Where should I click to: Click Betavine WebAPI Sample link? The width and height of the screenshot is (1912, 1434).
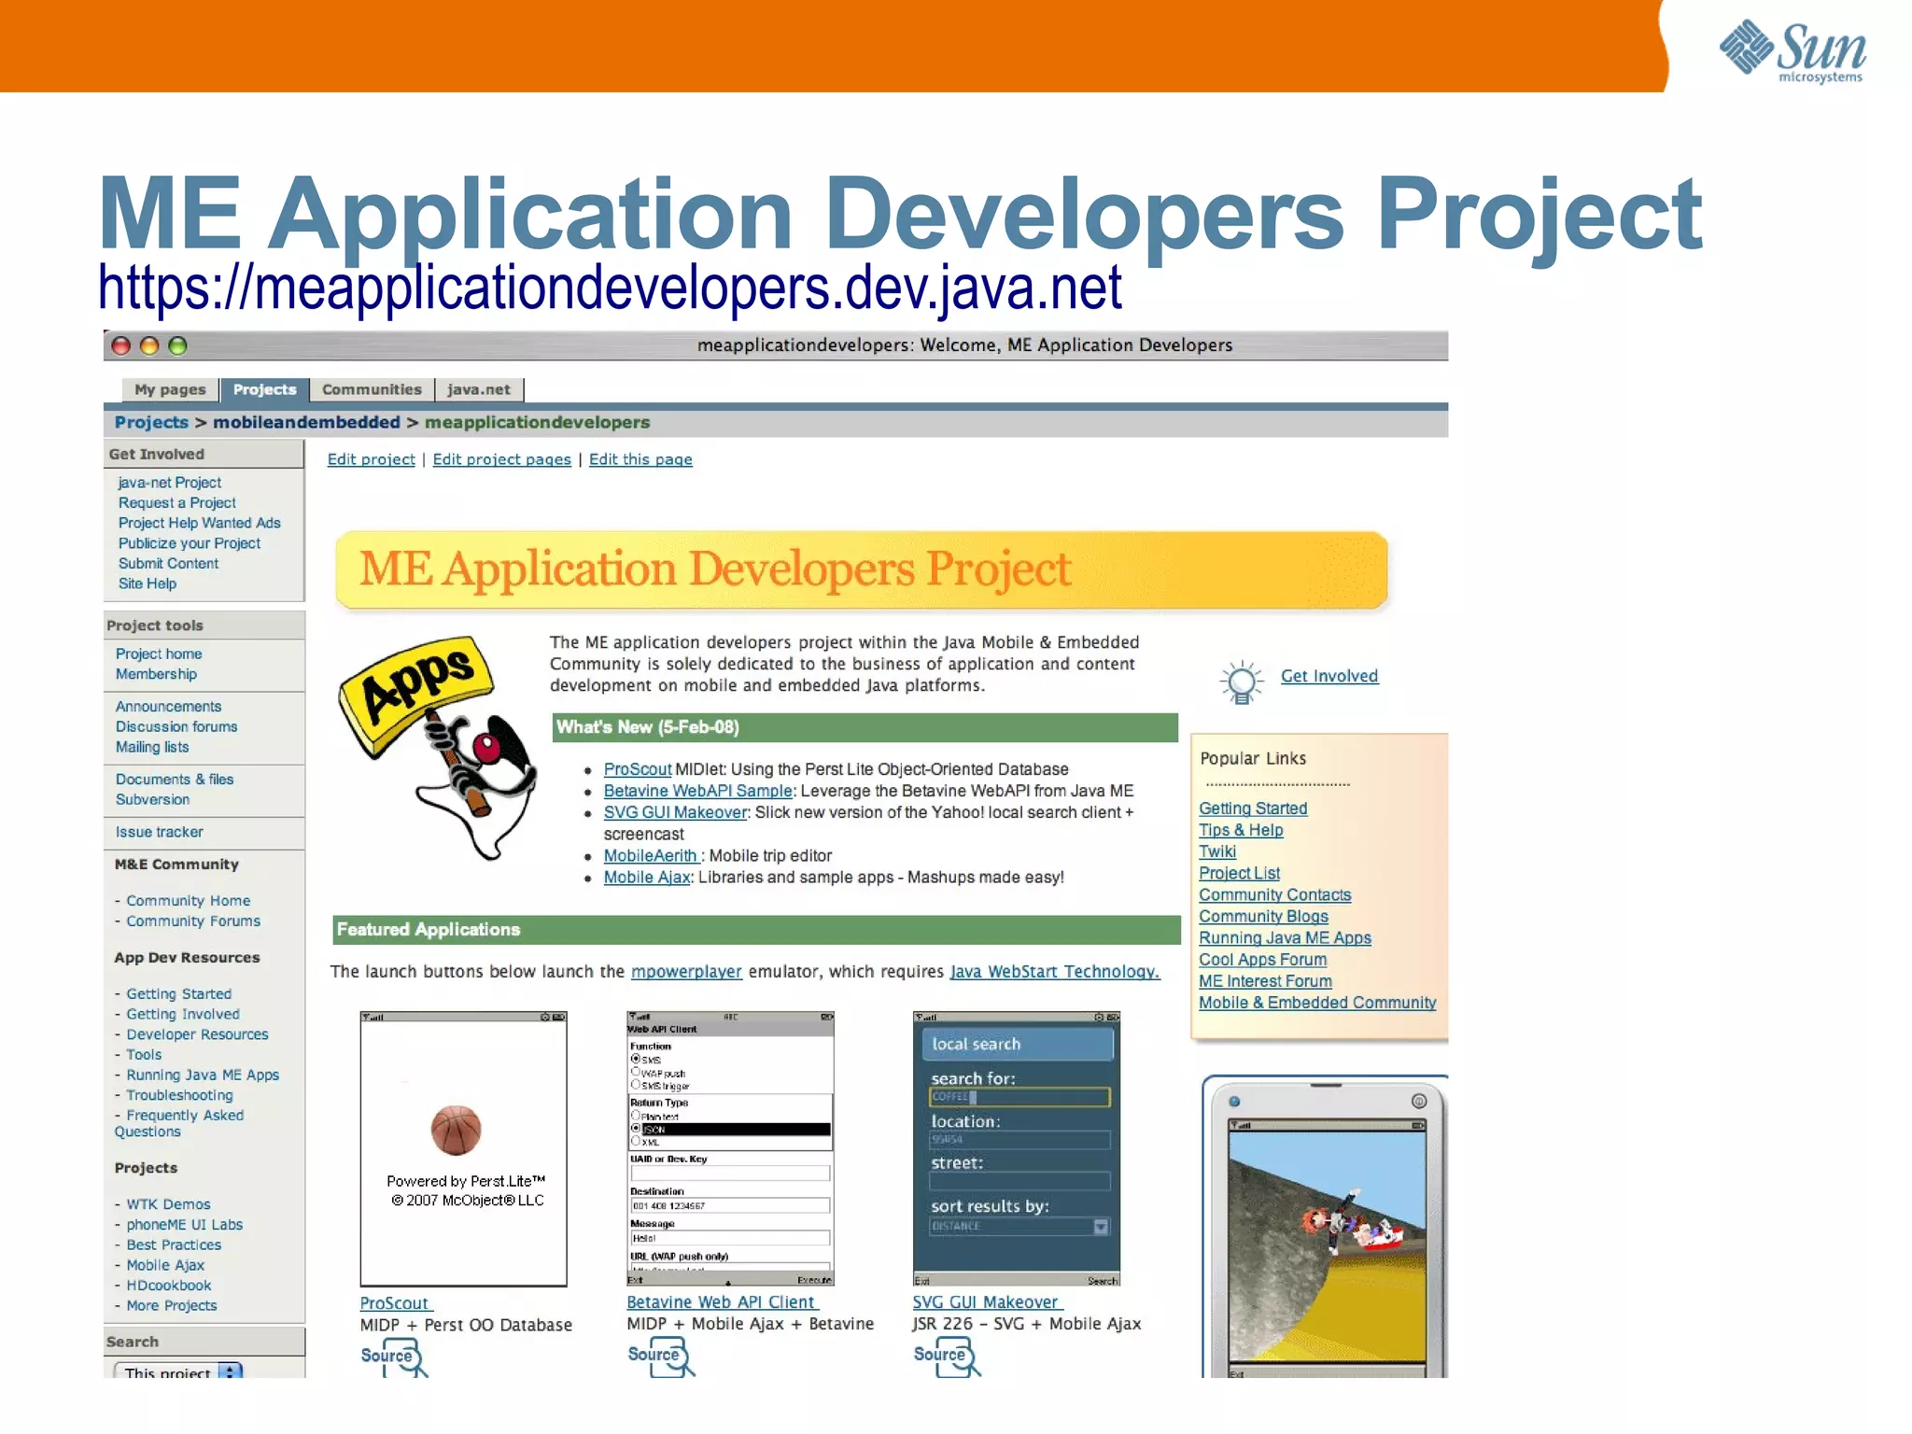pos(697,791)
